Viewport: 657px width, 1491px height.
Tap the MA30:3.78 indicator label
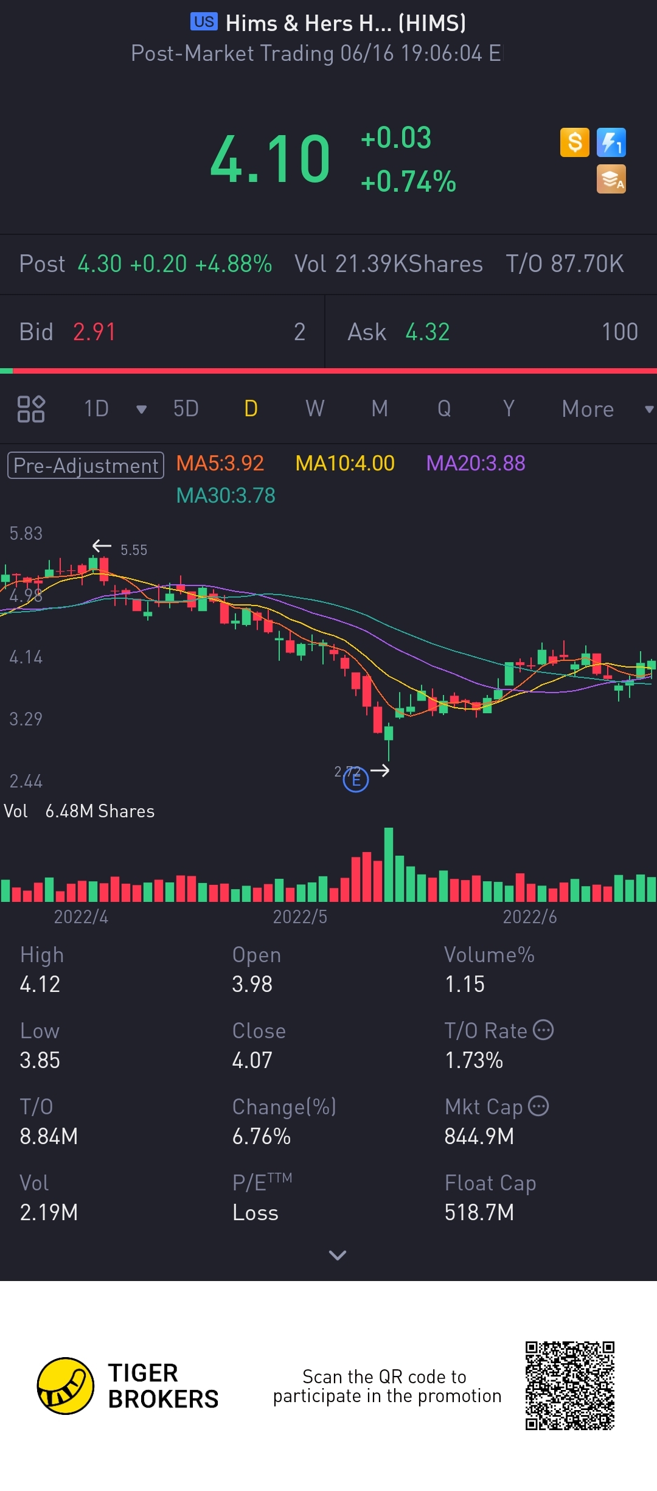click(226, 496)
